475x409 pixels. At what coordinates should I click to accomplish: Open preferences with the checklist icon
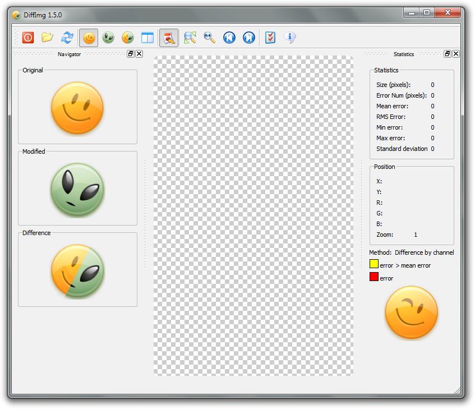tap(270, 38)
